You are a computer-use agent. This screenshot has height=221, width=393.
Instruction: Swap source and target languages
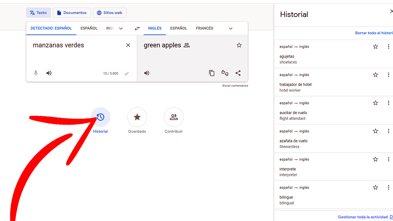[x=137, y=28]
